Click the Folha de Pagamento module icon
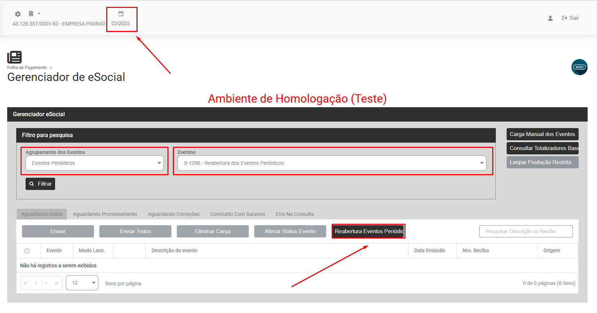 coord(14,57)
